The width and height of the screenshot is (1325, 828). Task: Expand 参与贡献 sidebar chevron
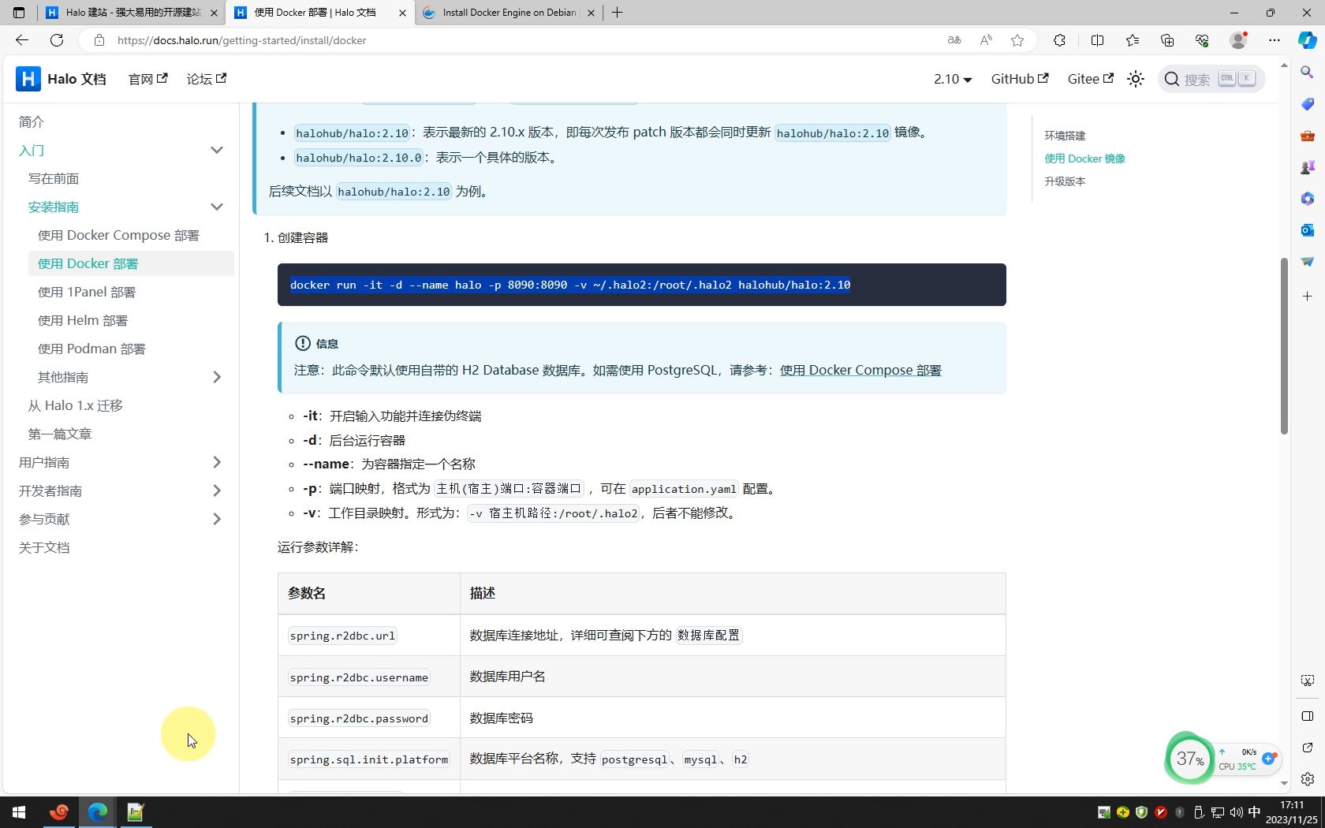pos(217,519)
